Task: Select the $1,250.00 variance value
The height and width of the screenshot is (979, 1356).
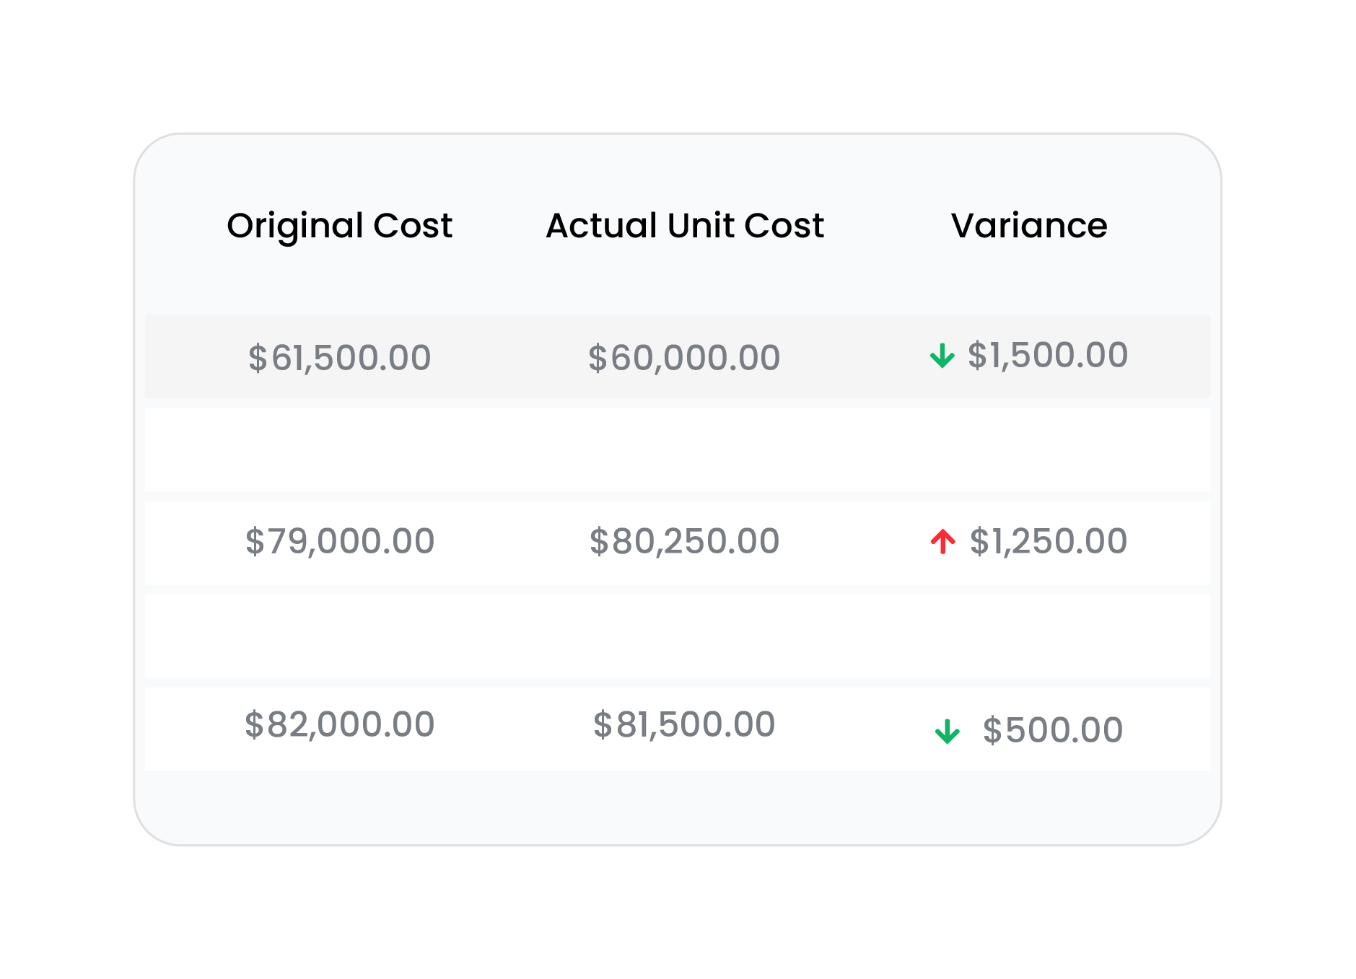Action: click(1048, 541)
